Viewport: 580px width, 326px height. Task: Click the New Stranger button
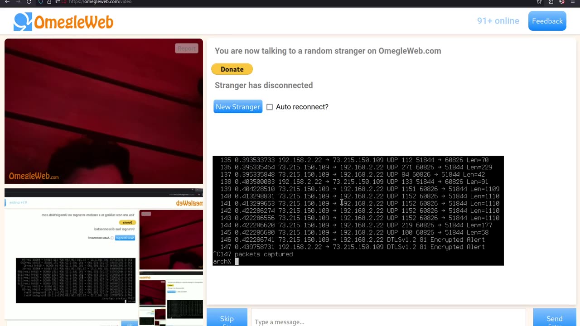point(238,107)
